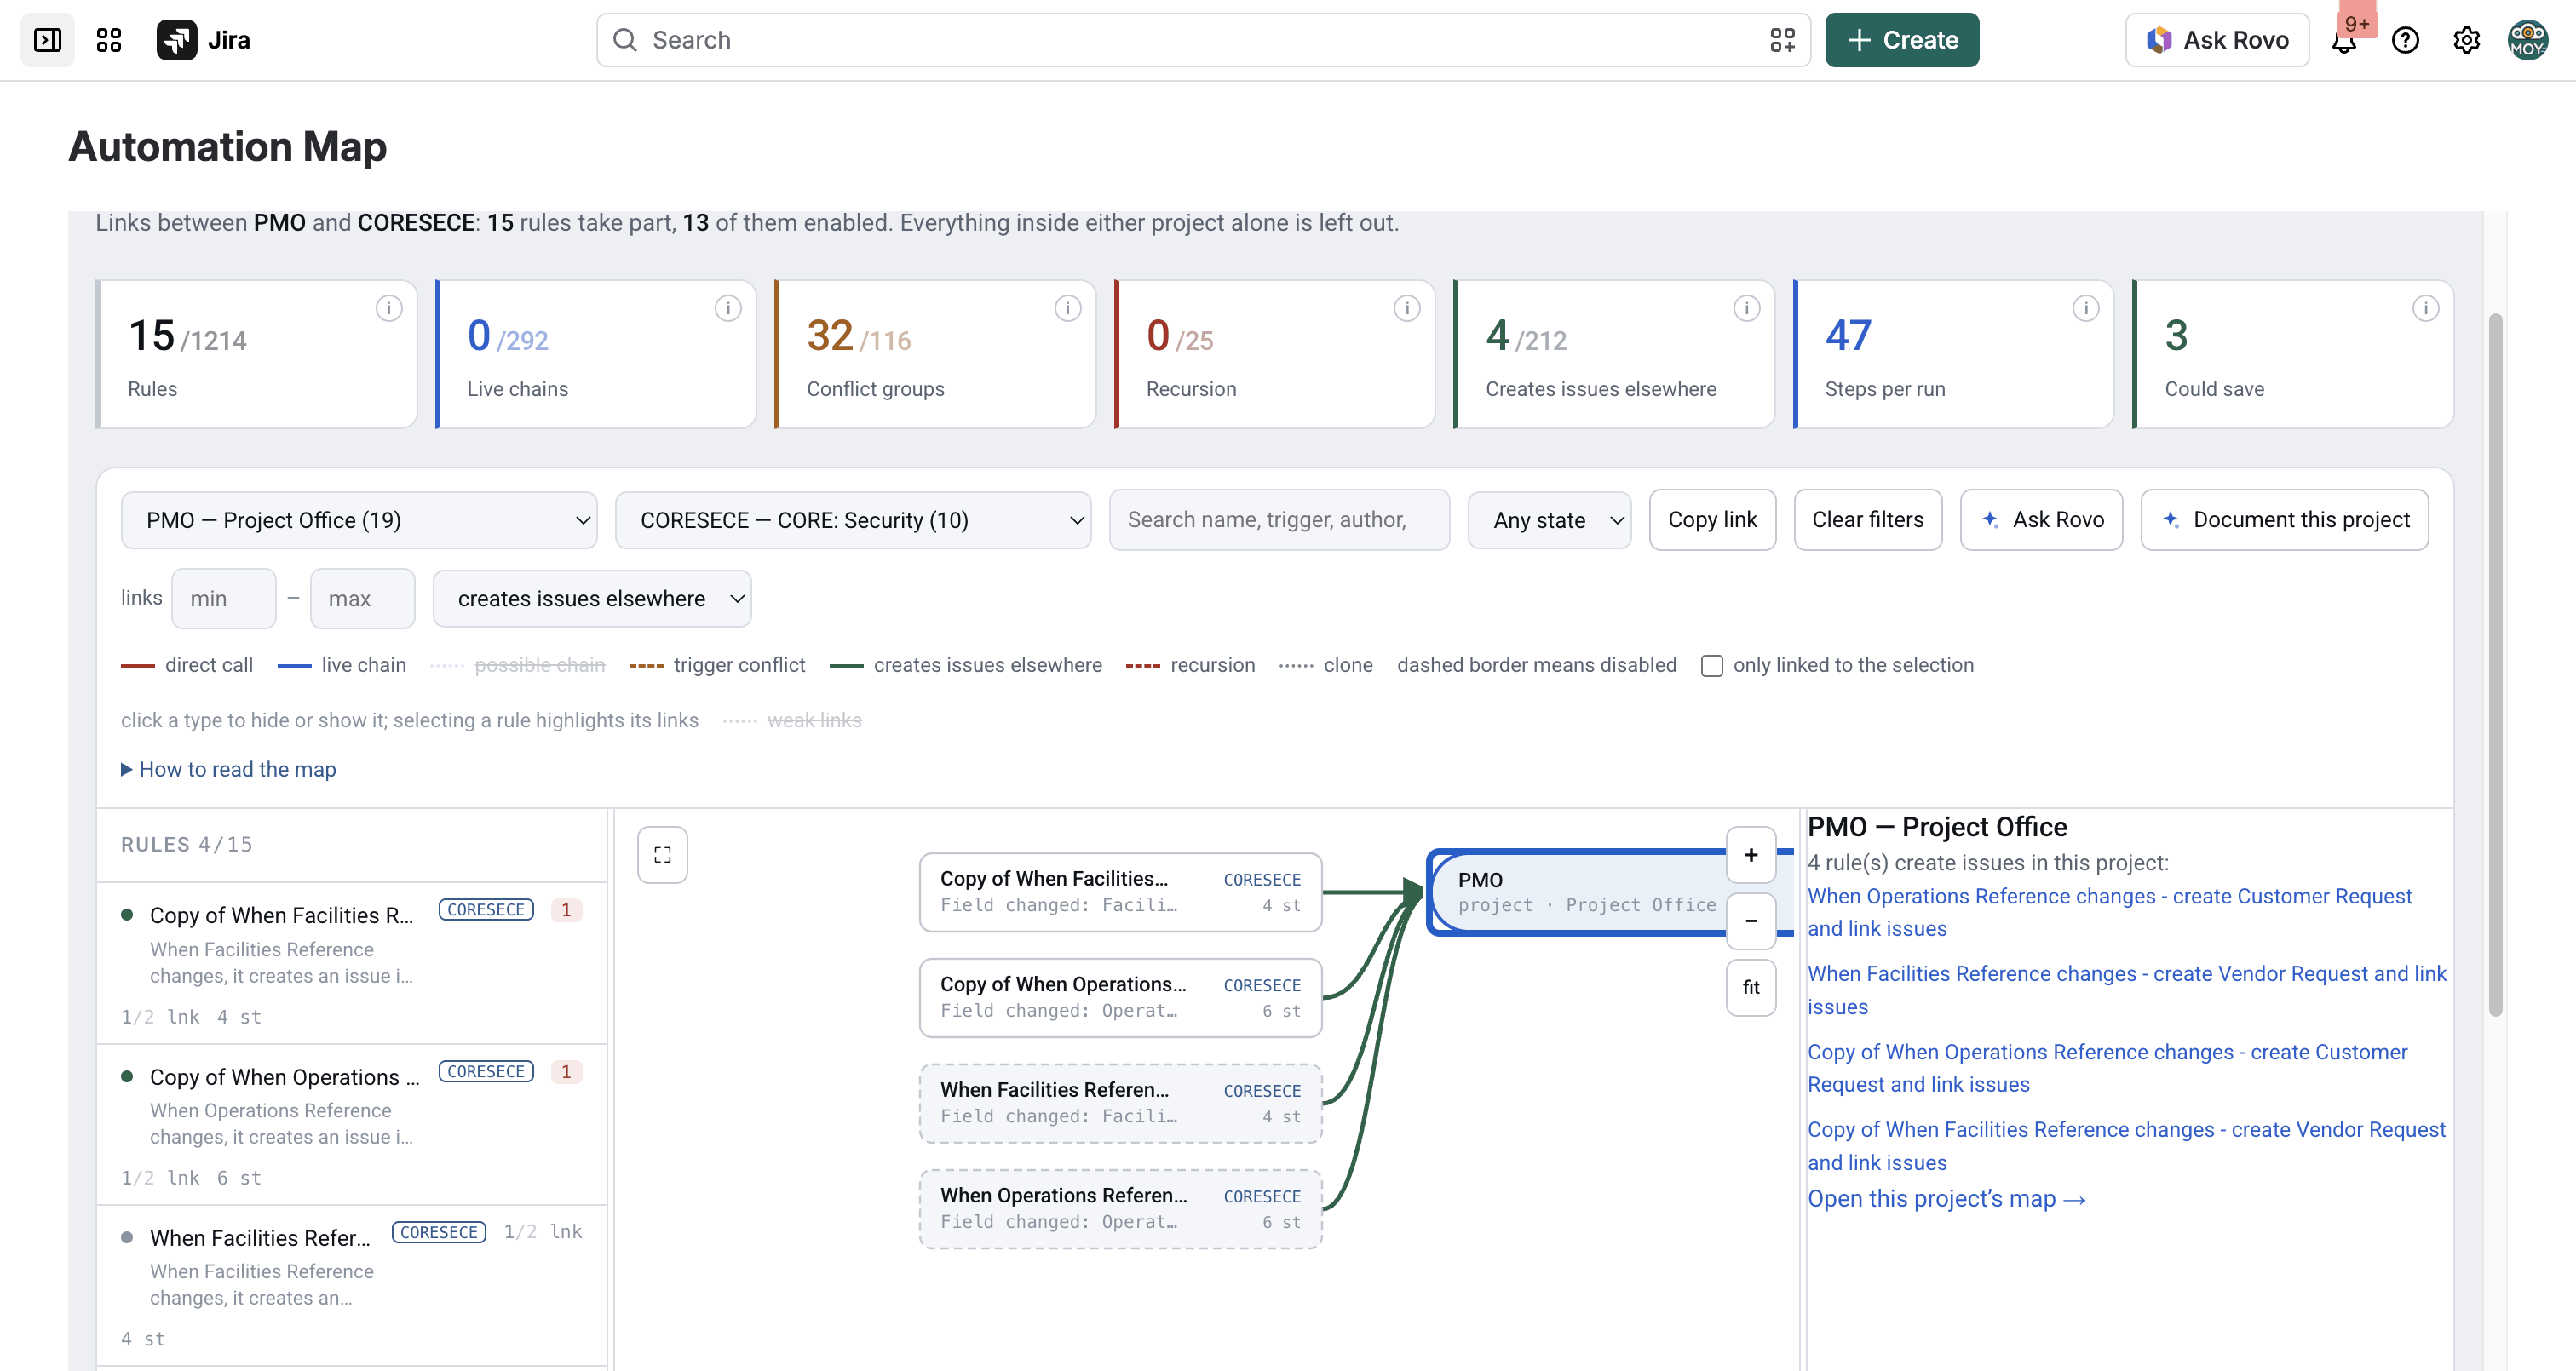Show info for Creates issues elsewhere card

pos(1747,308)
